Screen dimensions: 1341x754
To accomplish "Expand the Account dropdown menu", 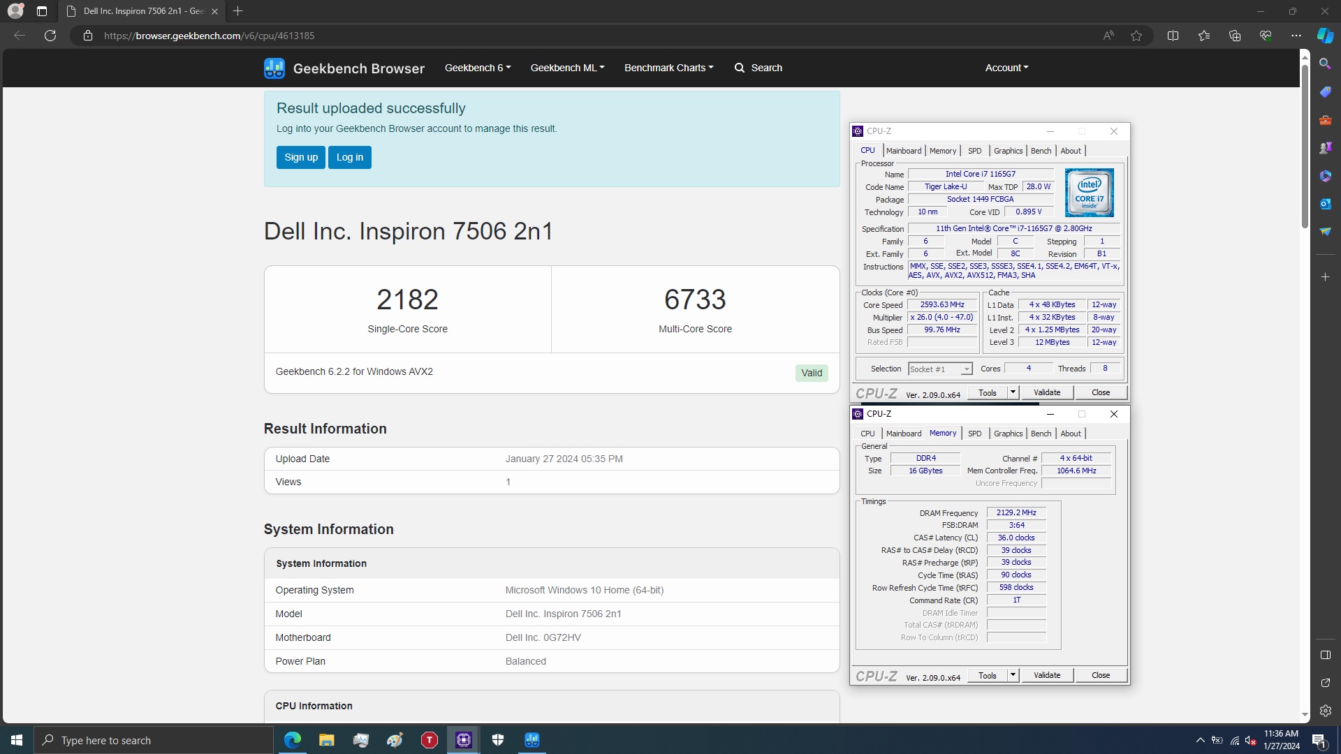I will [x=1006, y=68].
